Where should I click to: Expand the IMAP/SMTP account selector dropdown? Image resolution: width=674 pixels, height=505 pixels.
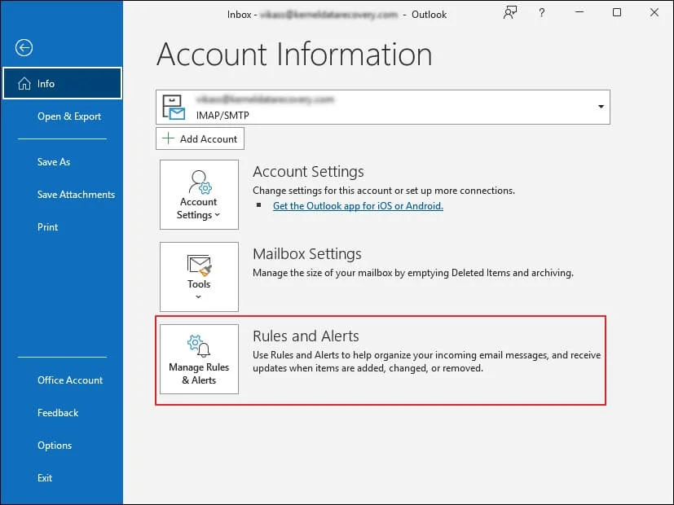pos(601,107)
